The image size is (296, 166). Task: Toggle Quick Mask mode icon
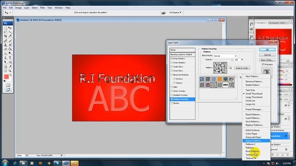8,85
